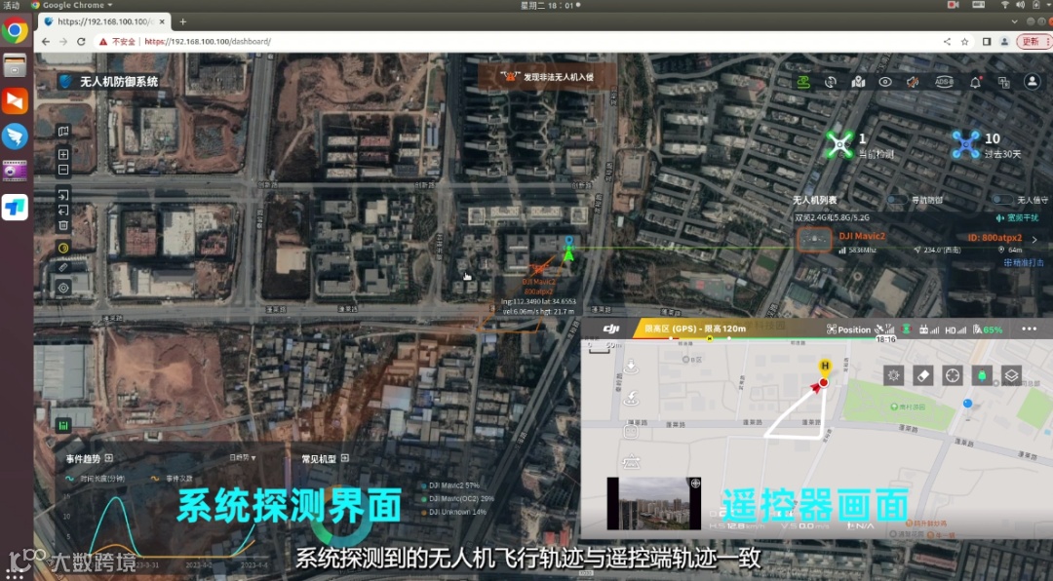This screenshot has width=1053, height=581.
Task: Click the locate target icon in left sidebar
Action: point(63,289)
